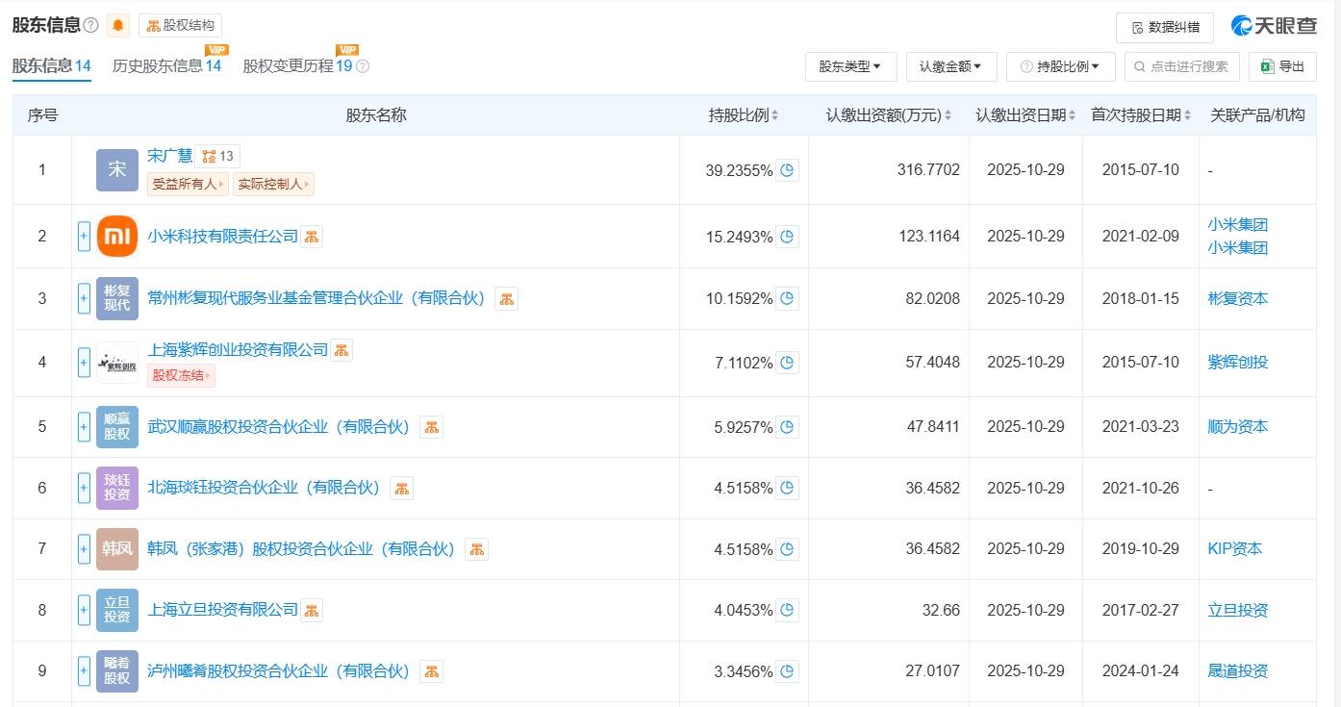The width and height of the screenshot is (1341, 707).
Task: Click help icon next to 股权变更历程 tab
Action: pos(363,66)
